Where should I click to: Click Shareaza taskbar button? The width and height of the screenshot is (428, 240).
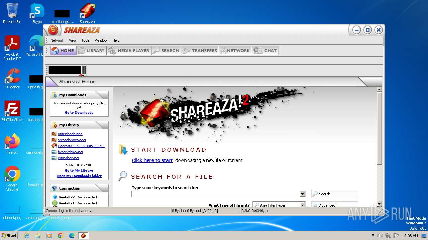83,236
